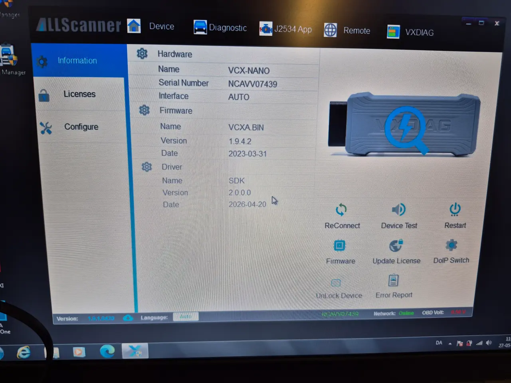Select the driver version 2.0.0.0

click(240, 193)
